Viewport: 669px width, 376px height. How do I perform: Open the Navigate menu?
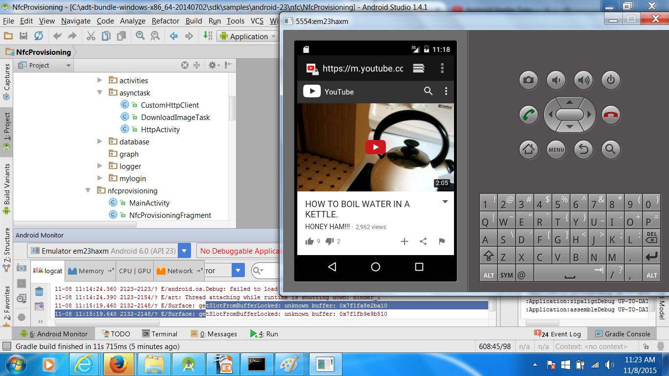(75, 21)
